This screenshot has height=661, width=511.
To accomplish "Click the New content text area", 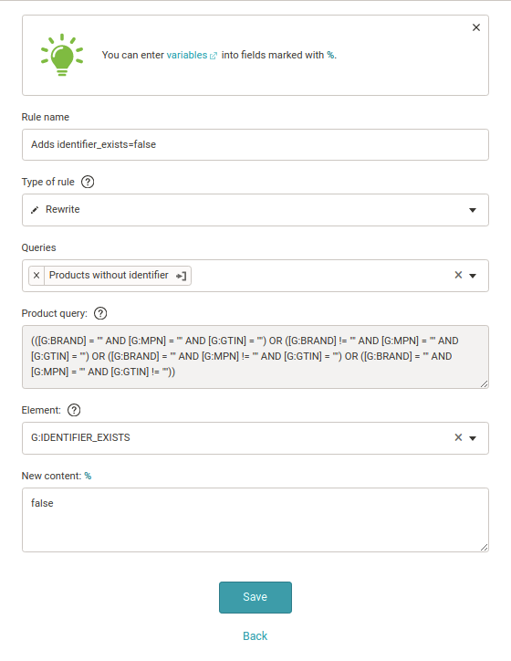I will point(255,519).
